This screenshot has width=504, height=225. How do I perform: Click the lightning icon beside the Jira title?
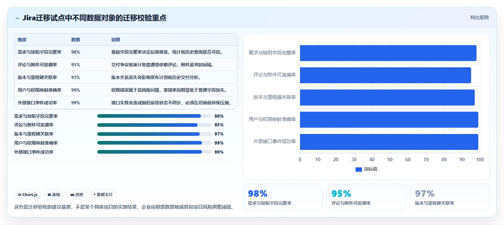[17, 18]
